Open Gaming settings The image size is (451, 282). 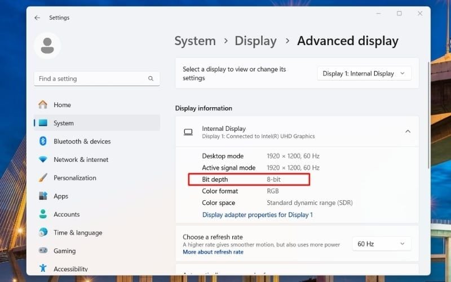tap(65, 251)
